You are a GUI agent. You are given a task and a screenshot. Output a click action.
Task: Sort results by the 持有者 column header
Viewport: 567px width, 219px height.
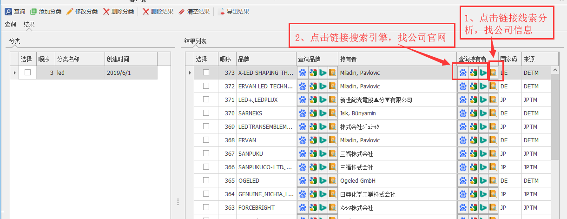[x=397, y=59]
